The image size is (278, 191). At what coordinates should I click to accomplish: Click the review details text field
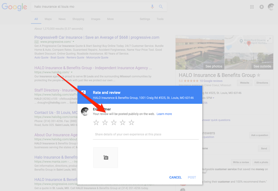coord(146,135)
